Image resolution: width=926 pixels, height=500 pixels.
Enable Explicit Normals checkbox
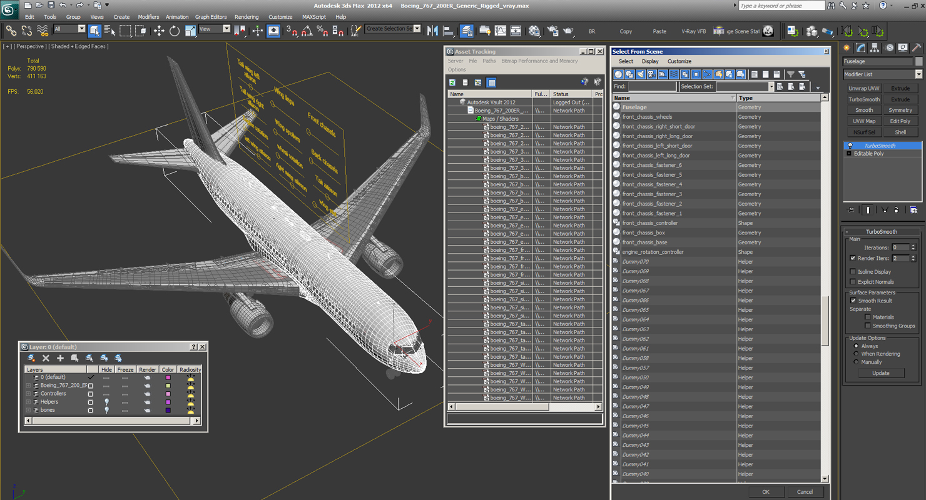pyautogui.click(x=853, y=282)
